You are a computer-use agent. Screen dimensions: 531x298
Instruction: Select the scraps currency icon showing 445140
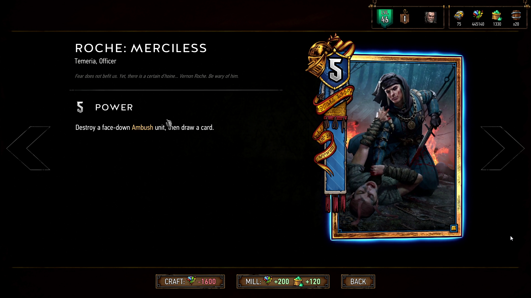pyautogui.click(x=478, y=15)
